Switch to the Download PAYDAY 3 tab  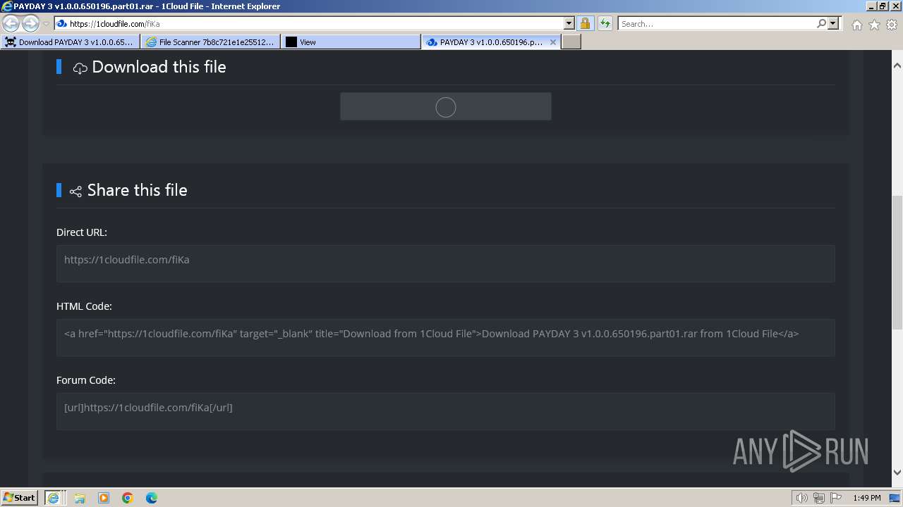(71, 42)
